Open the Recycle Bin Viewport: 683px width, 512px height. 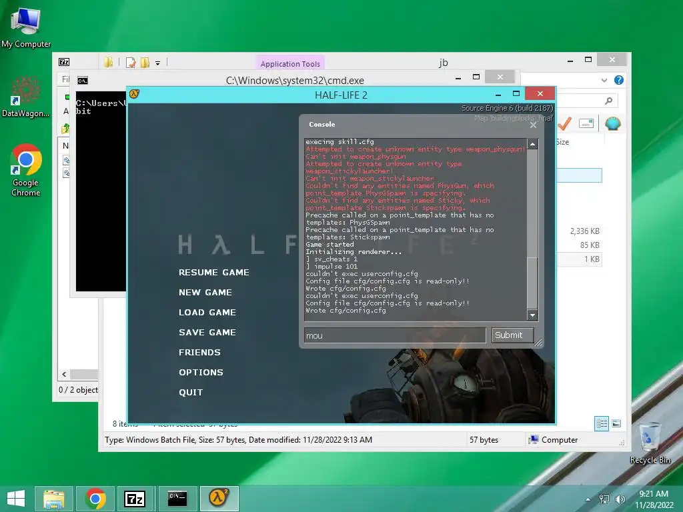pos(650,443)
